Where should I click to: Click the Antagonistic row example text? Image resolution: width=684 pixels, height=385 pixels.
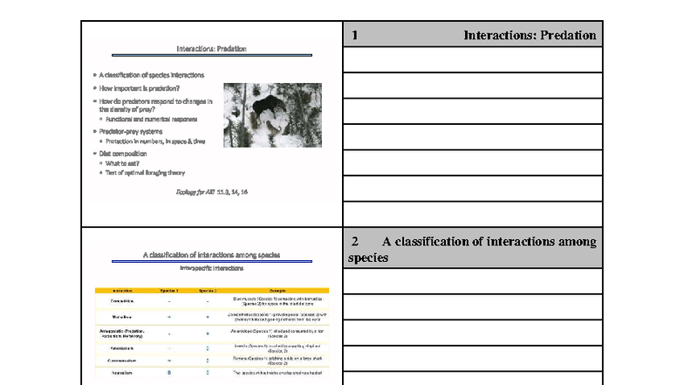(277, 333)
